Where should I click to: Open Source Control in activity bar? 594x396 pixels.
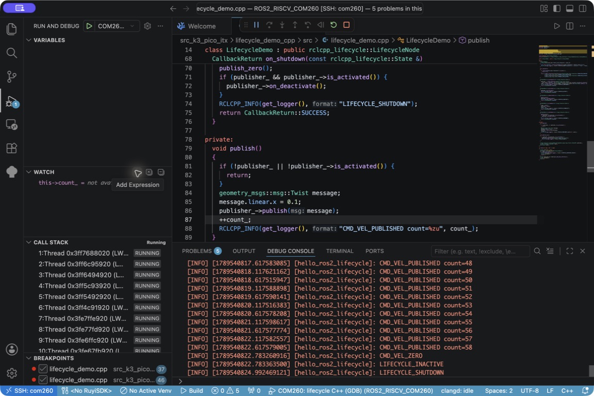point(12,76)
